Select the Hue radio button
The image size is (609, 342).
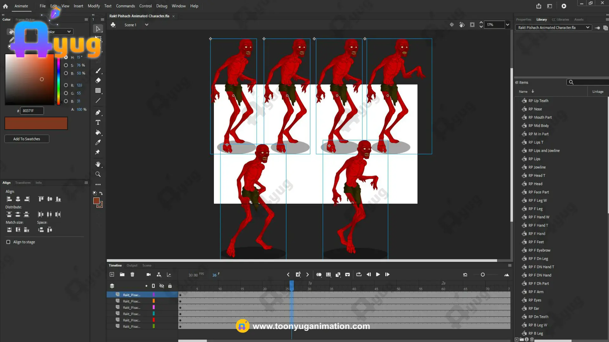pyautogui.click(x=66, y=57)
